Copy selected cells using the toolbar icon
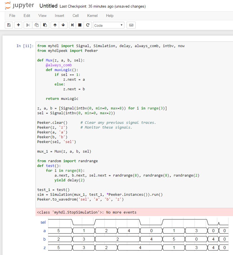The height and width of the screenshot is (255, 233). (x=37, y=25)
